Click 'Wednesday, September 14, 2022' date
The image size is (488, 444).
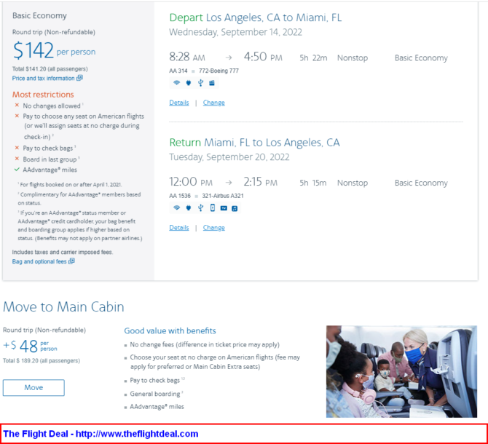coord(235,32)
